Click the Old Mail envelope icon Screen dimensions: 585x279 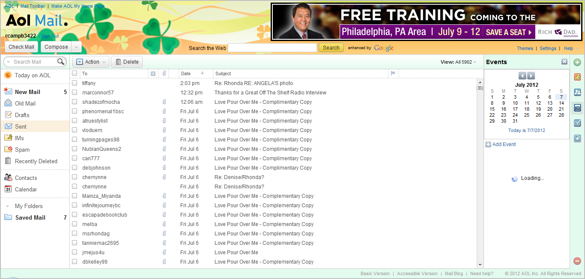pos(8,103)
